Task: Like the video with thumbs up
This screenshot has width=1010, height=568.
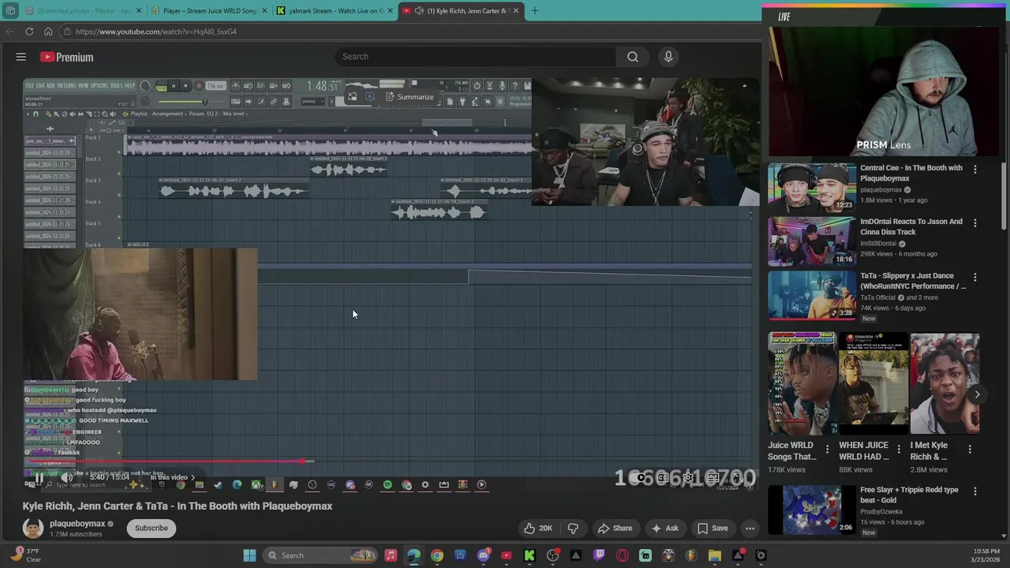Action: pyautogui.click(x=538, y=528)
